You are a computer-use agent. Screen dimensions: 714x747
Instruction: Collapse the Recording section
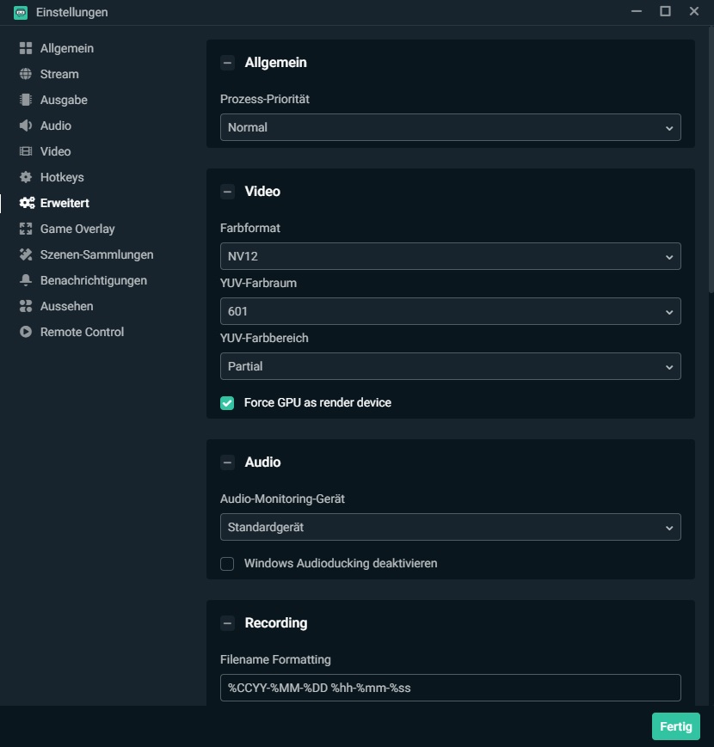click(x=227, y=623)
